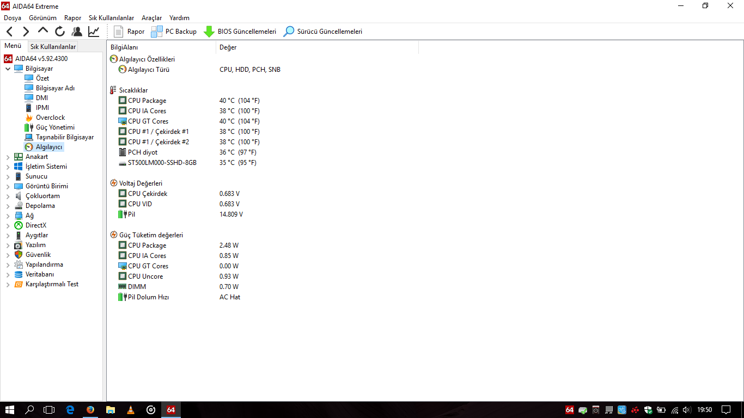Expand the Çokluortam tree node

(x=8, y=196)
